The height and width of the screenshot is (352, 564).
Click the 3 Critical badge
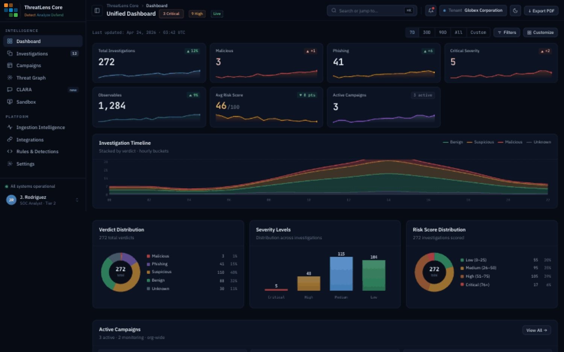171,14
